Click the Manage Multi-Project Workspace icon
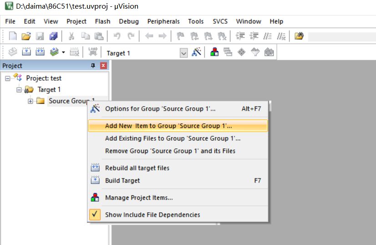This screenshot has height=245, width=376. point(228,52)
